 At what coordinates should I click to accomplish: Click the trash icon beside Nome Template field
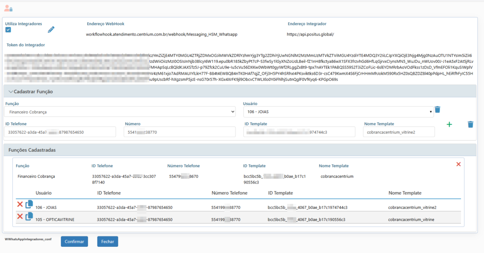(x=470, y=124)
